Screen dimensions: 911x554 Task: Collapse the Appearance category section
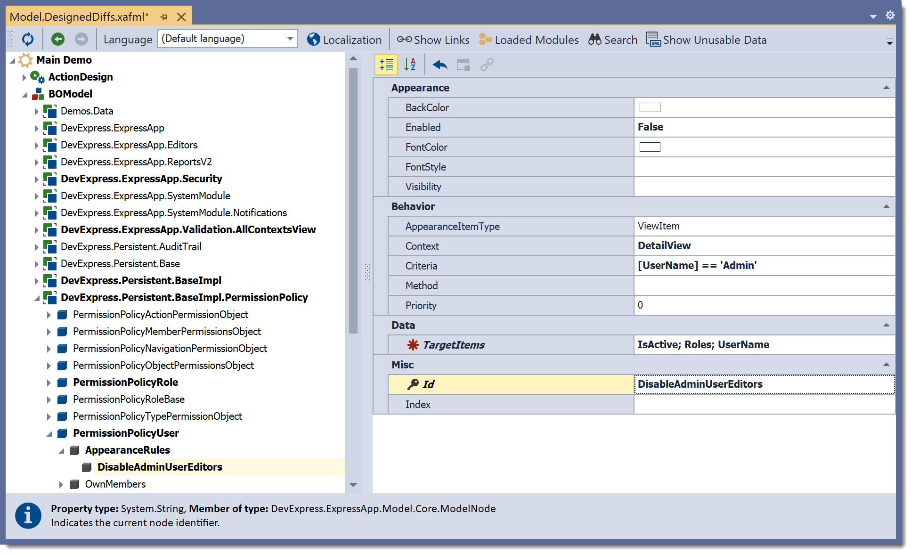point(886,88)
